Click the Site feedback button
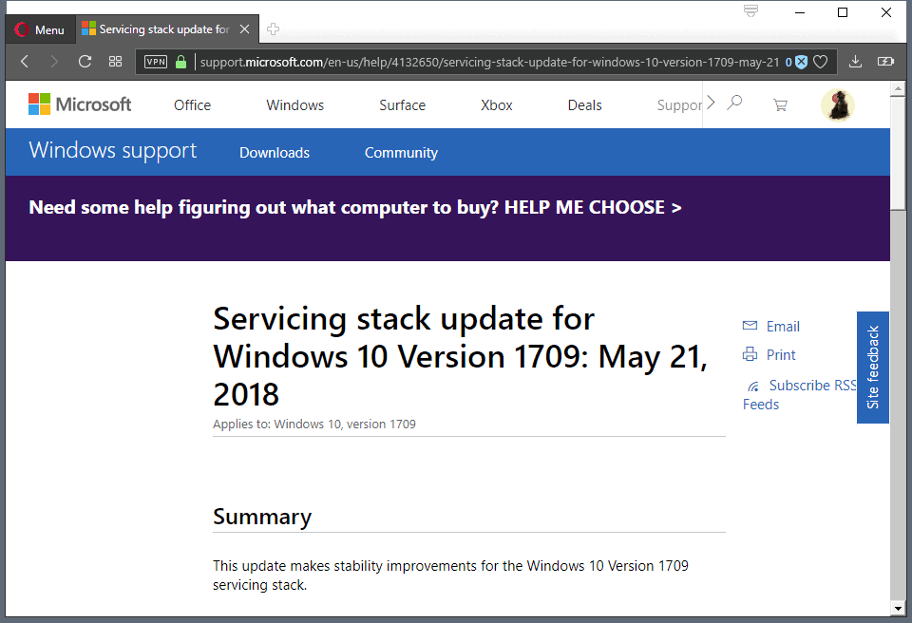 click(x=873, y=368)
